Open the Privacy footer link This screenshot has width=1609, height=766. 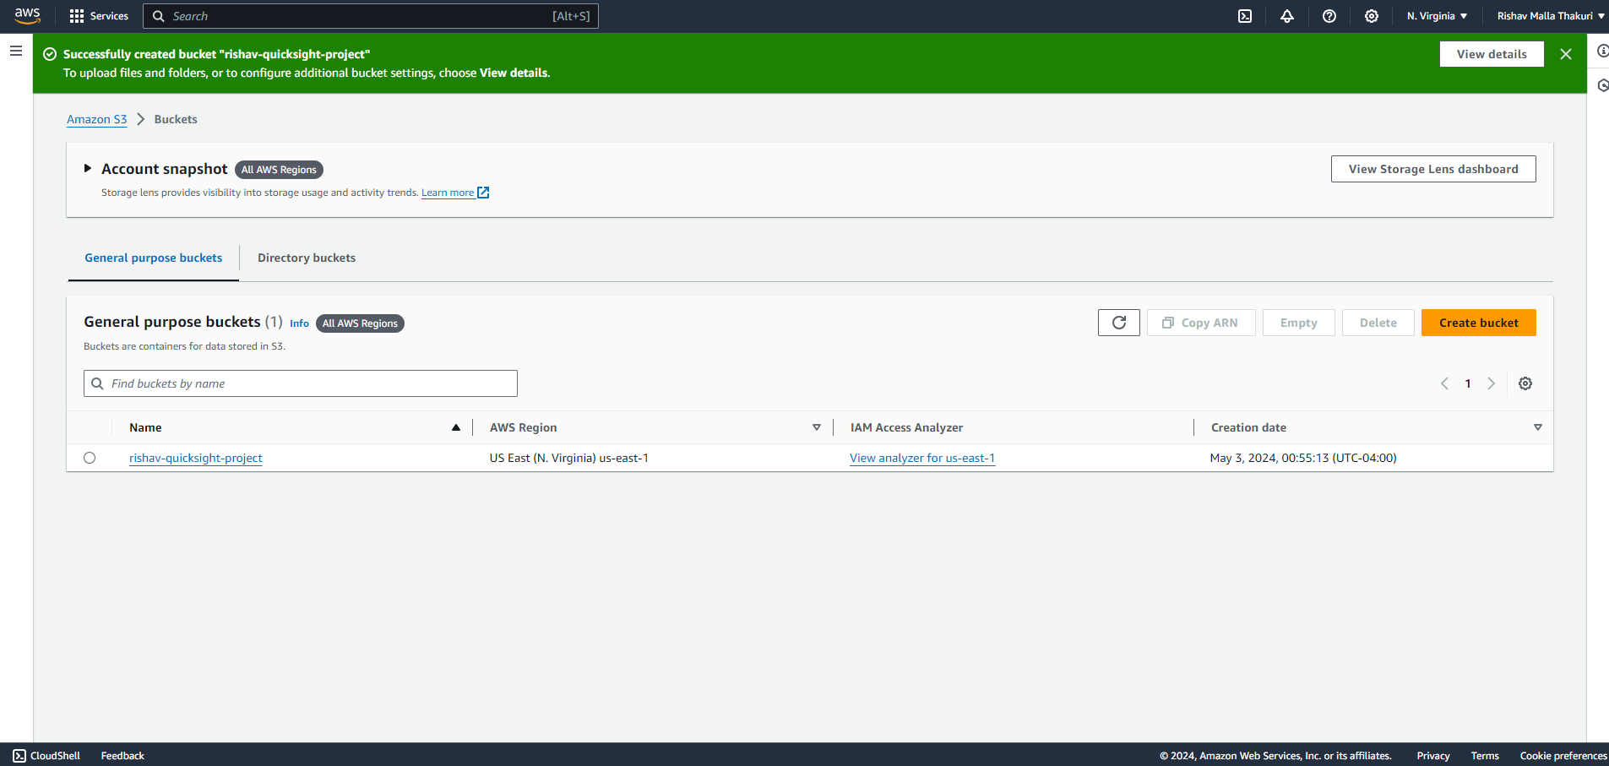[x=1433, y=756]
